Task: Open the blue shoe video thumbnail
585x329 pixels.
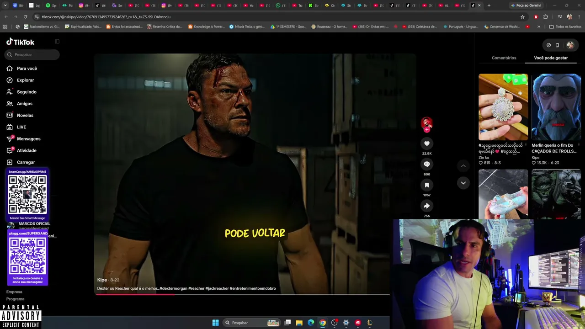Action: point(503,194)
